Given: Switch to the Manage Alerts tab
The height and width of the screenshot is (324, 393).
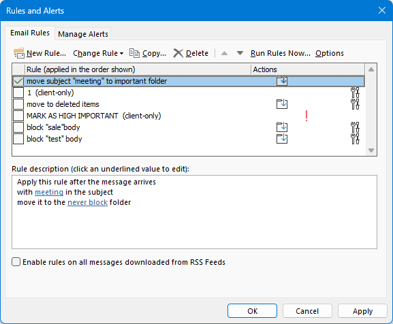Looking at the screenshot, I should pos(83,34).
